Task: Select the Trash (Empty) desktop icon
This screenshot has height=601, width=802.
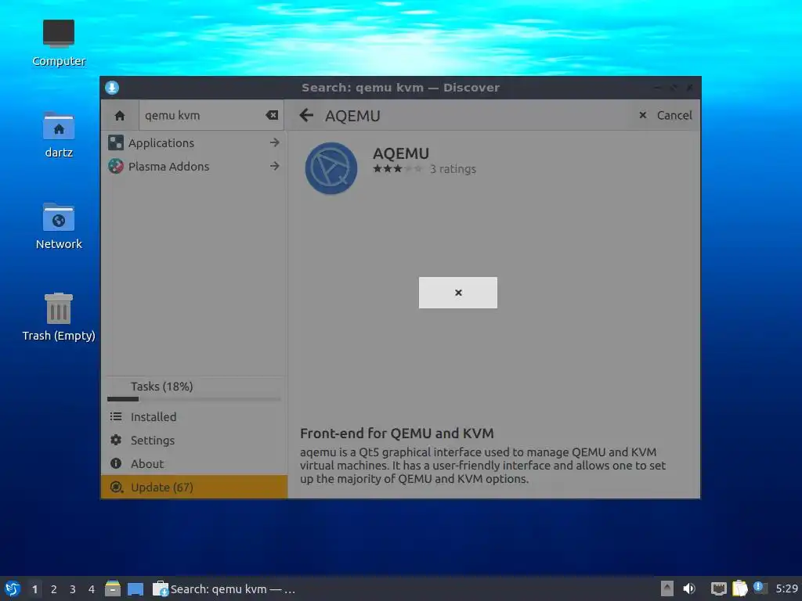Action: pyautogui.click(x=59, y=317)
